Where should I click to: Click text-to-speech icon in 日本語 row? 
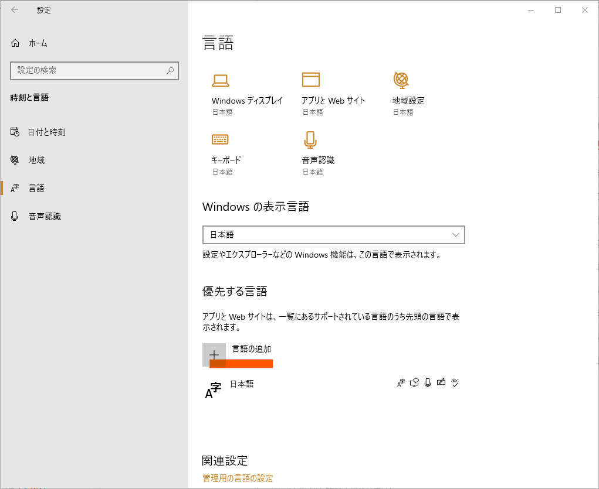point(414,382)
